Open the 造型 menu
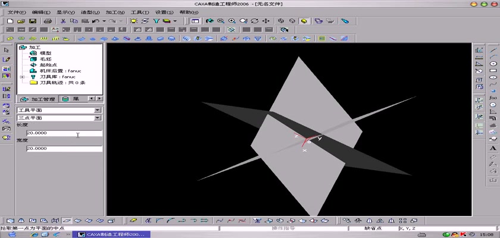Image resolution: width=500 pixels, height=238 pixels. click(x=90, y=12)
